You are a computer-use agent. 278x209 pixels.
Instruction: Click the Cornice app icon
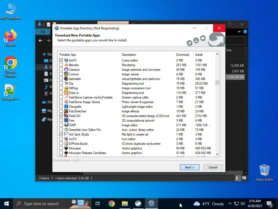click(66, 74)
